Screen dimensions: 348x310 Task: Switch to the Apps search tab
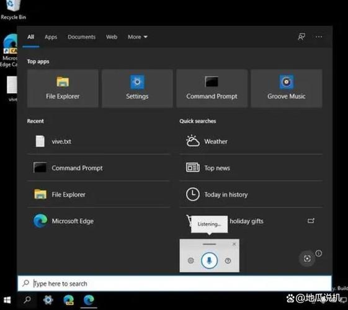click(x=51, y=37)
